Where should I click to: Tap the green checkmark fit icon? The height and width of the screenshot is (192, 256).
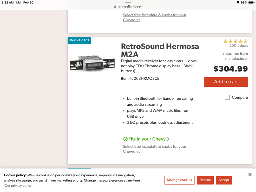click(125, 139)
